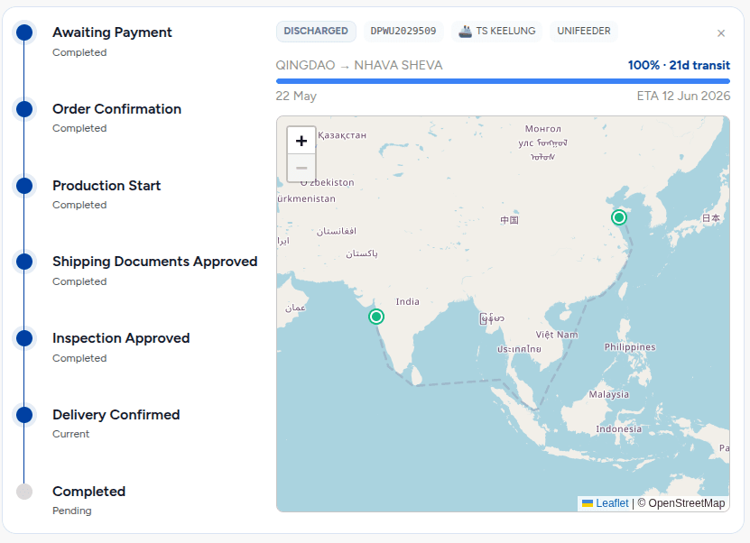Click the '中国' label on the map
The image size is (750, 543).
(509, 220)
